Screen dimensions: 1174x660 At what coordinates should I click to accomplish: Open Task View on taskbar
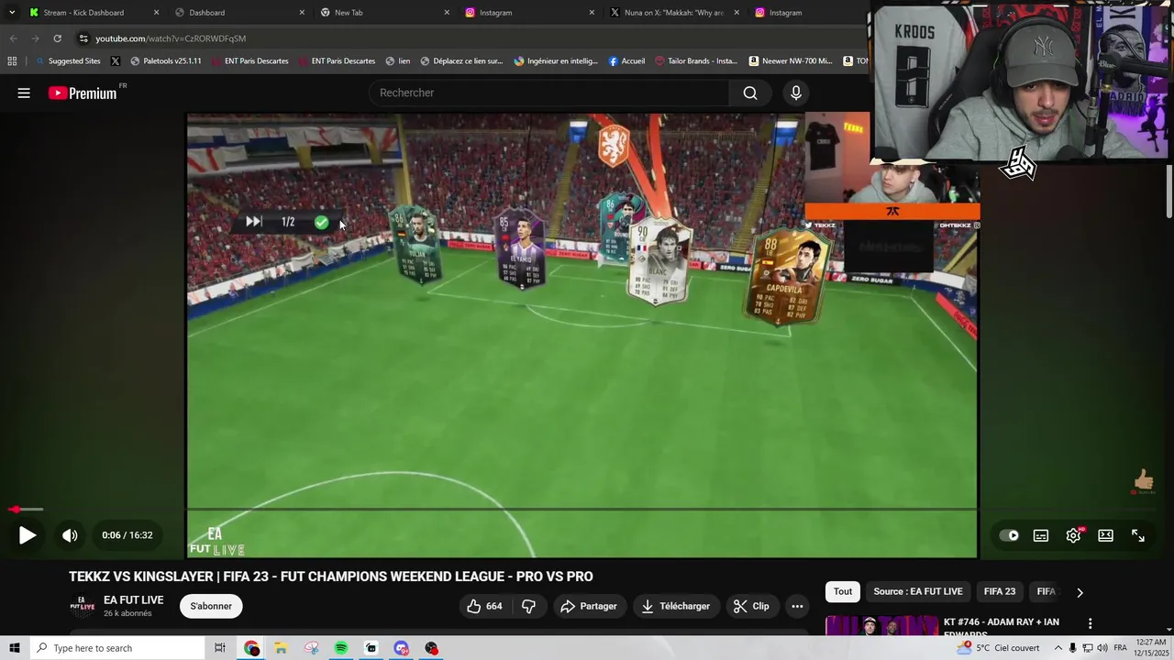[x=220, y=648]
